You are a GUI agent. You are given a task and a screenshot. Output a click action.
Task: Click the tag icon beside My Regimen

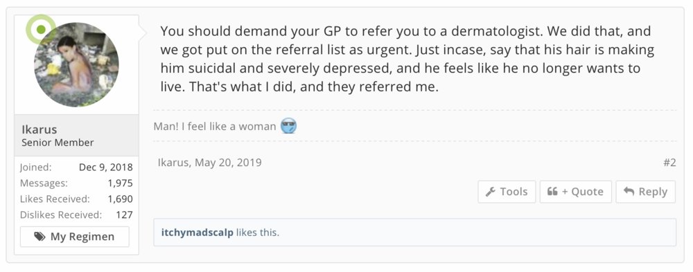40,237
